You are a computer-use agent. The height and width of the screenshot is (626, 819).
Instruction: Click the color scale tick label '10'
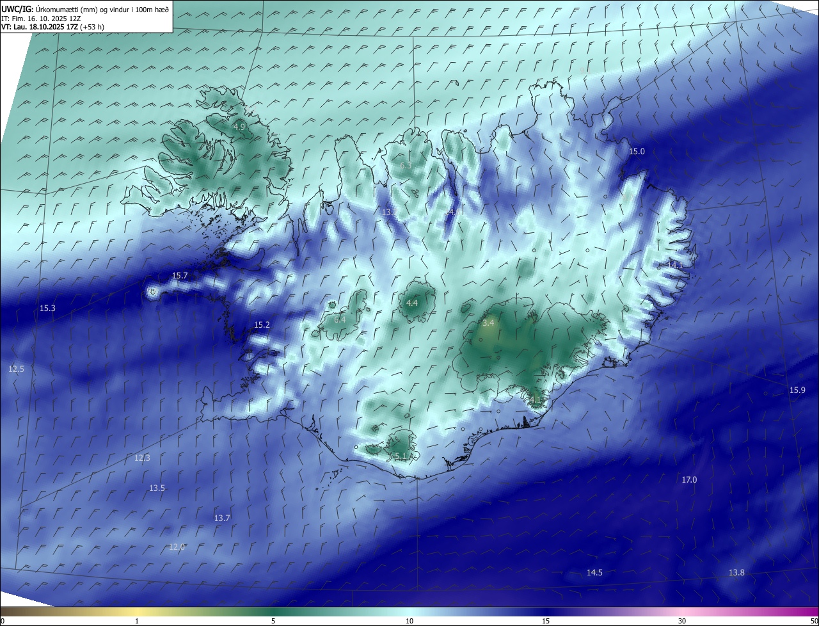tap(409, 621)
